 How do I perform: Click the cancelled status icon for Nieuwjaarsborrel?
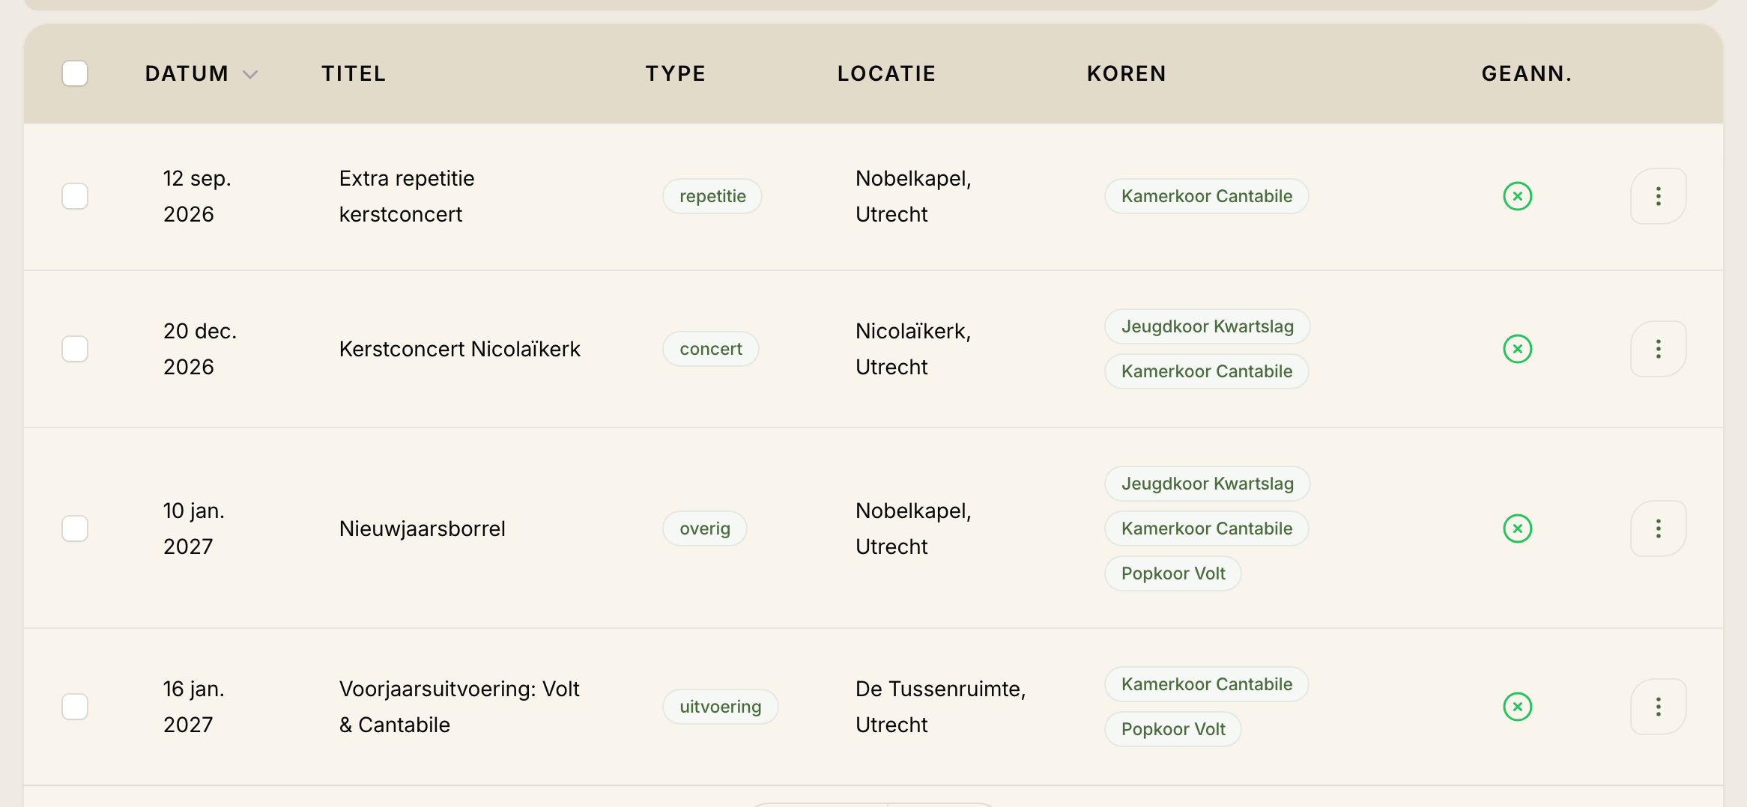(x=1517, y=529)
